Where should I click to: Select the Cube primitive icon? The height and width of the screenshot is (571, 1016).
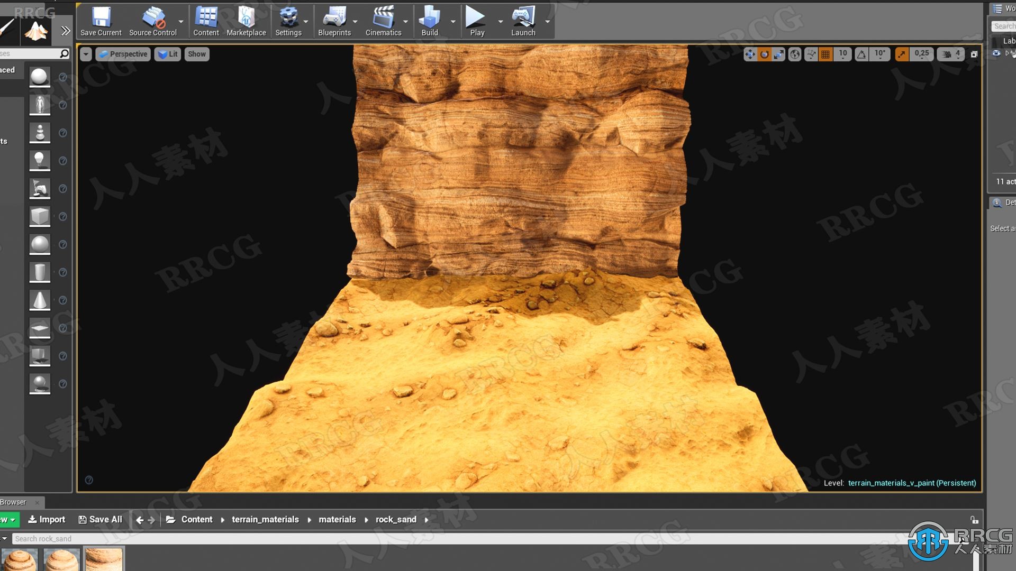click(40, 217)
